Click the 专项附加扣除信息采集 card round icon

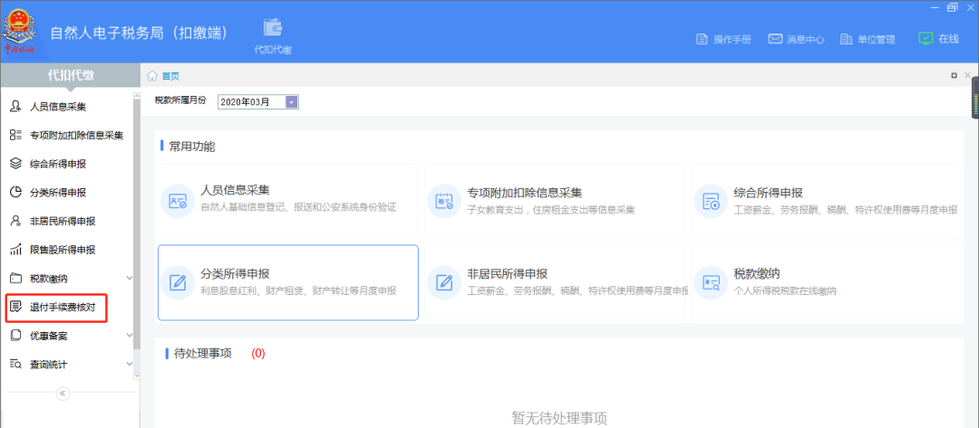click(444, 201)
